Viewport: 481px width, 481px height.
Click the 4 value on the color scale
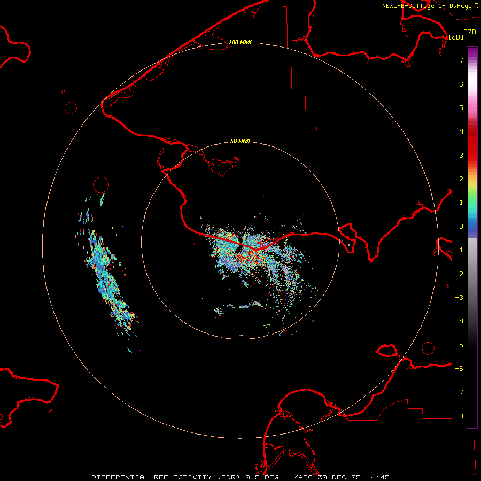461,131
